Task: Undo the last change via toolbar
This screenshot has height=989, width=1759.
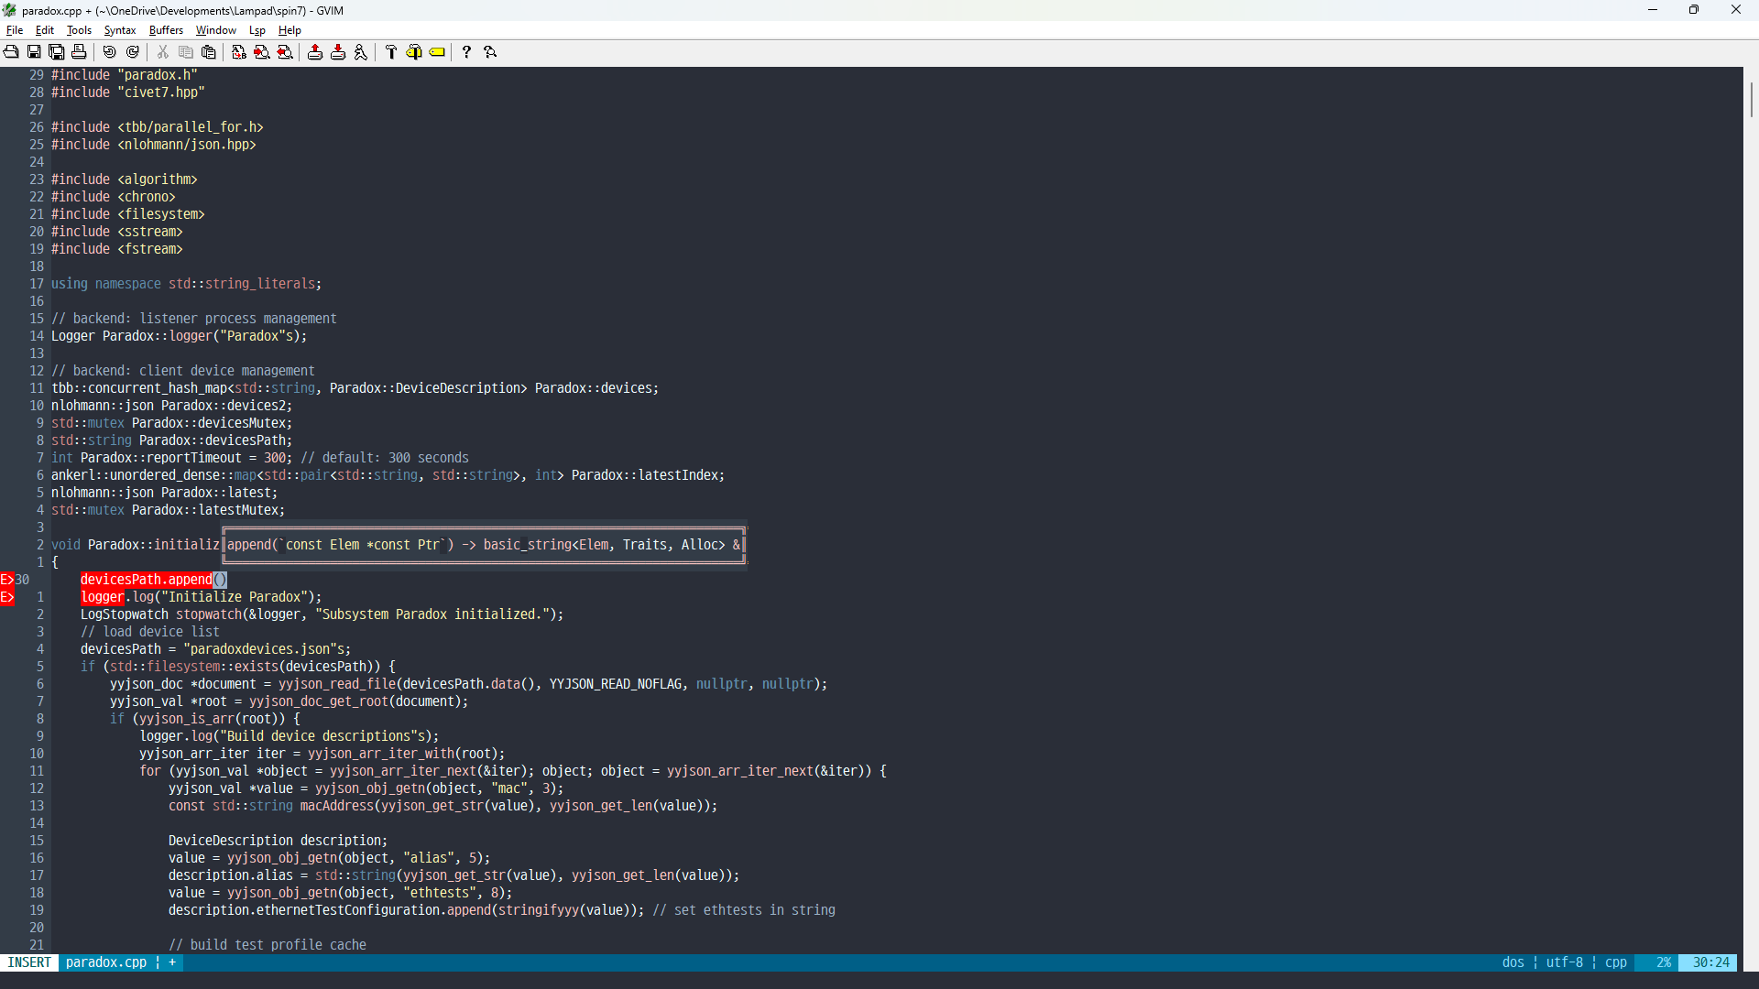Action: coord(110,52)
